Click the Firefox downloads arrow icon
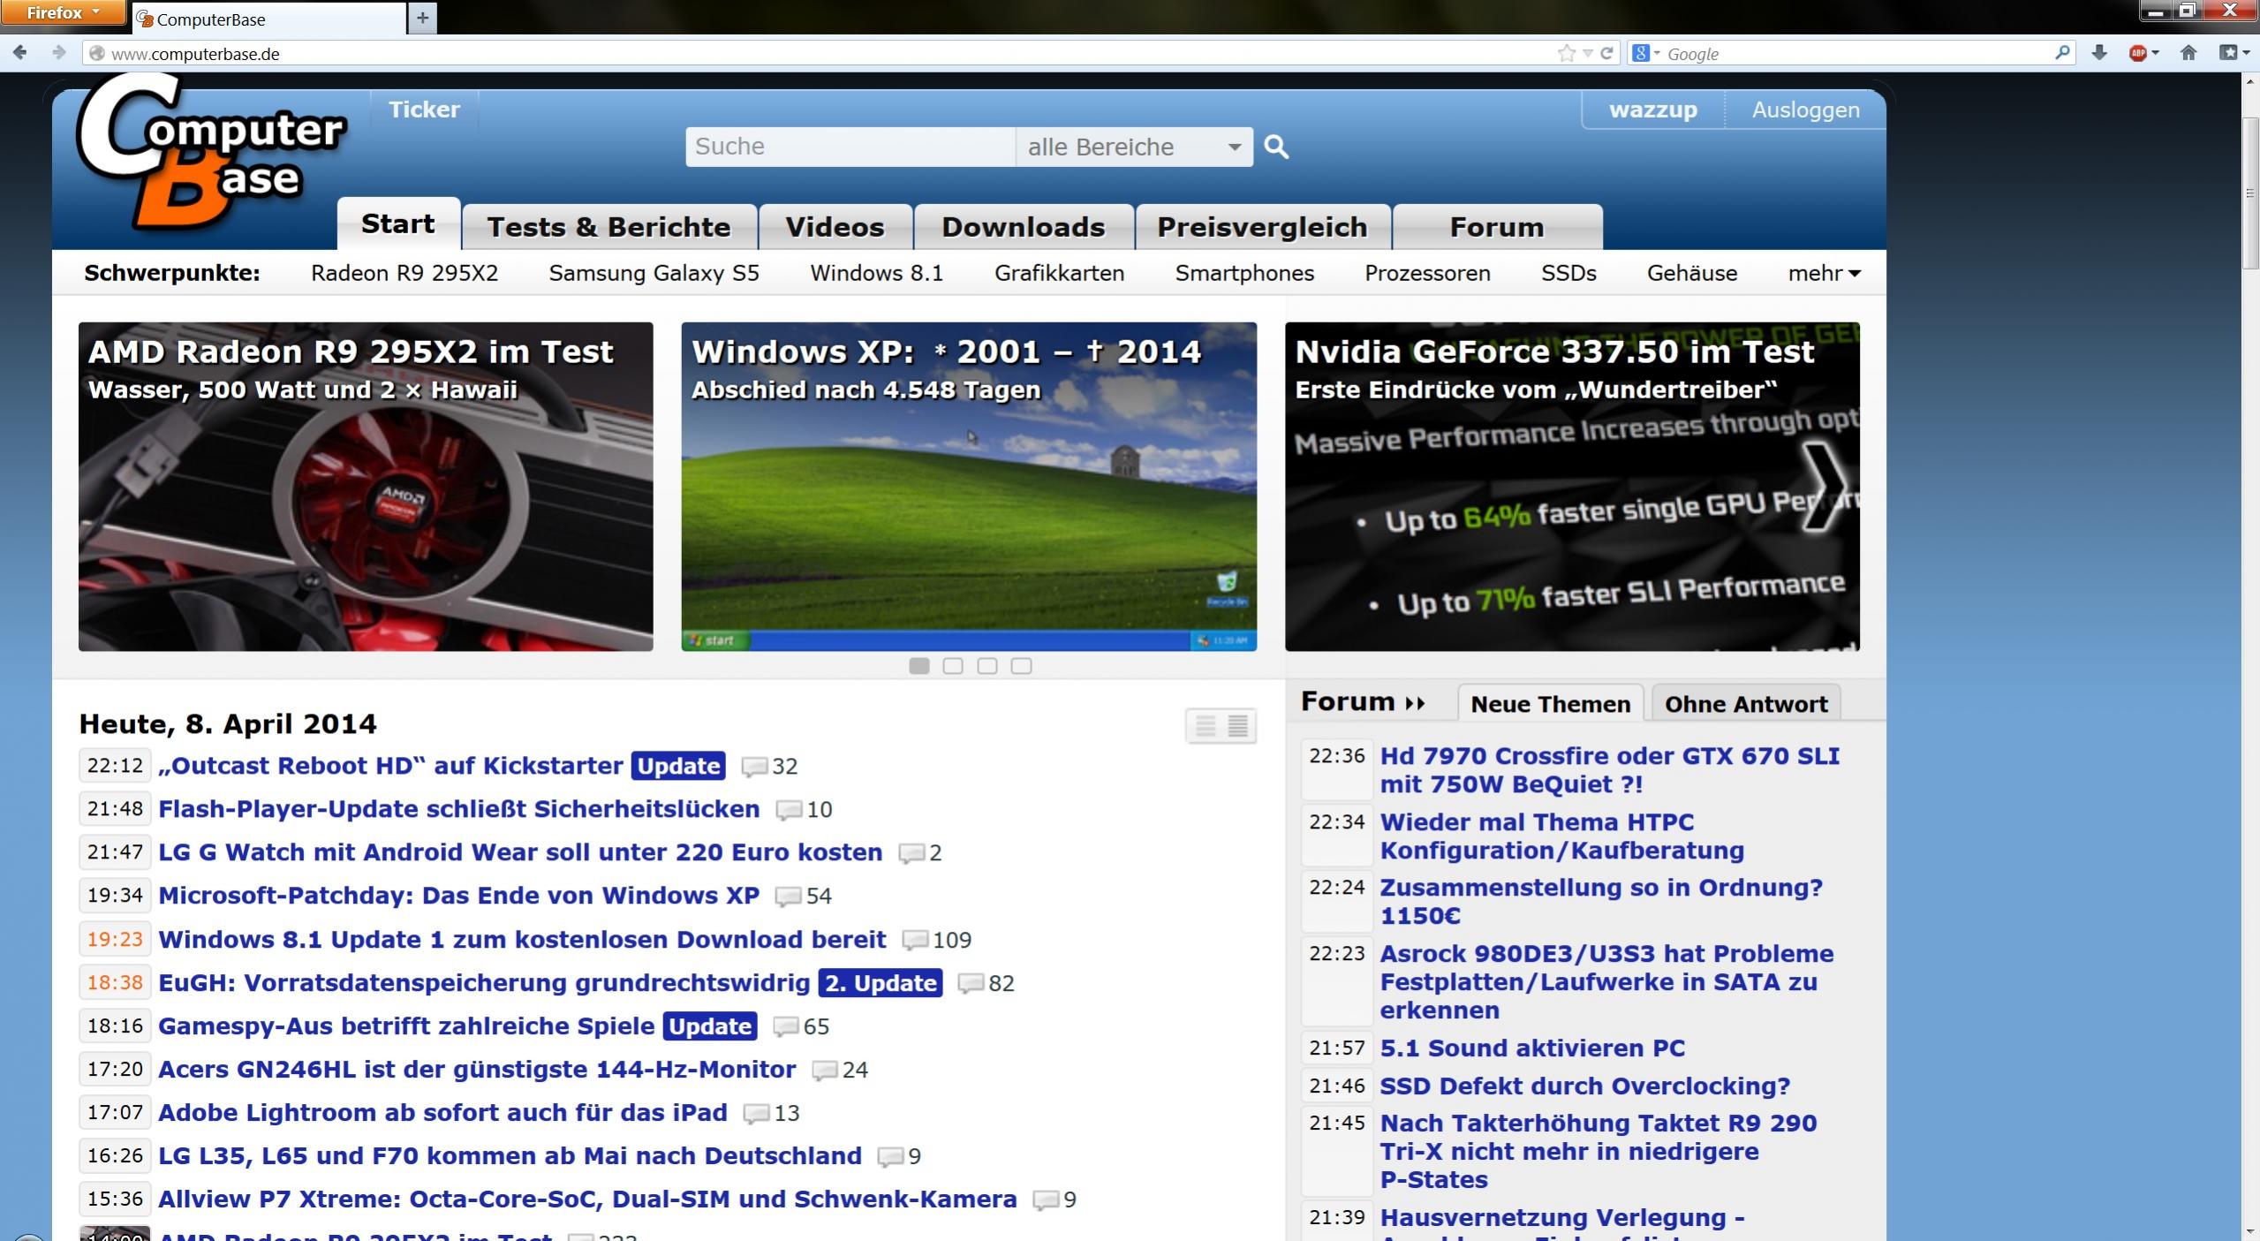This screenshot has width=2260, height=1241. [2099, 53]
